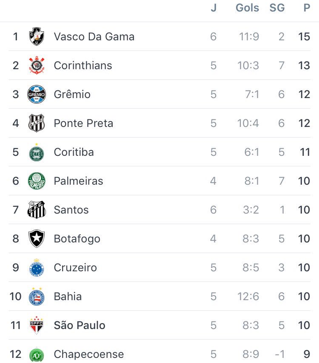Click the Palmeiras green crest

point(37,181)
